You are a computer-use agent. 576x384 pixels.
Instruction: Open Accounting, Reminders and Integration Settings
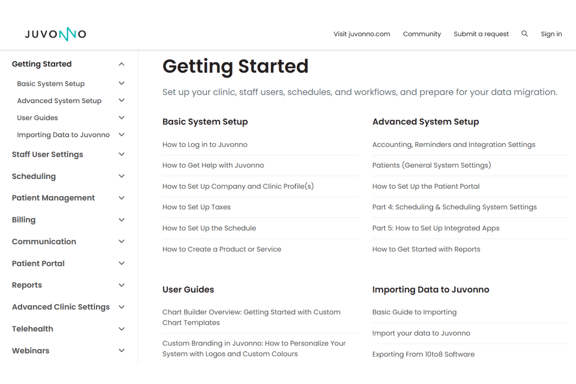click(454, 145)
